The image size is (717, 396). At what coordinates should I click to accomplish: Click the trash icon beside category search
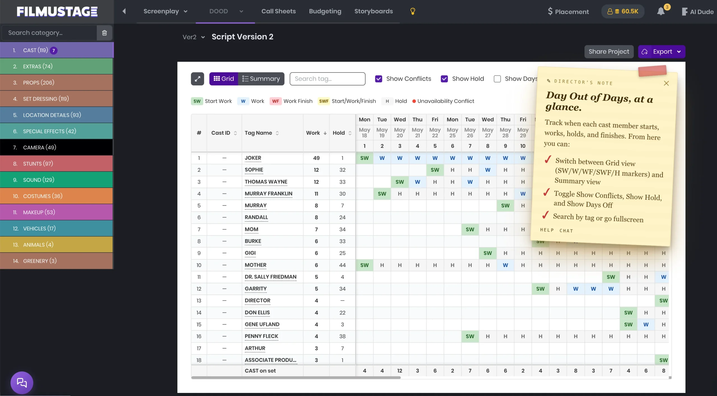pyautogui.click(x=104, y=33)
